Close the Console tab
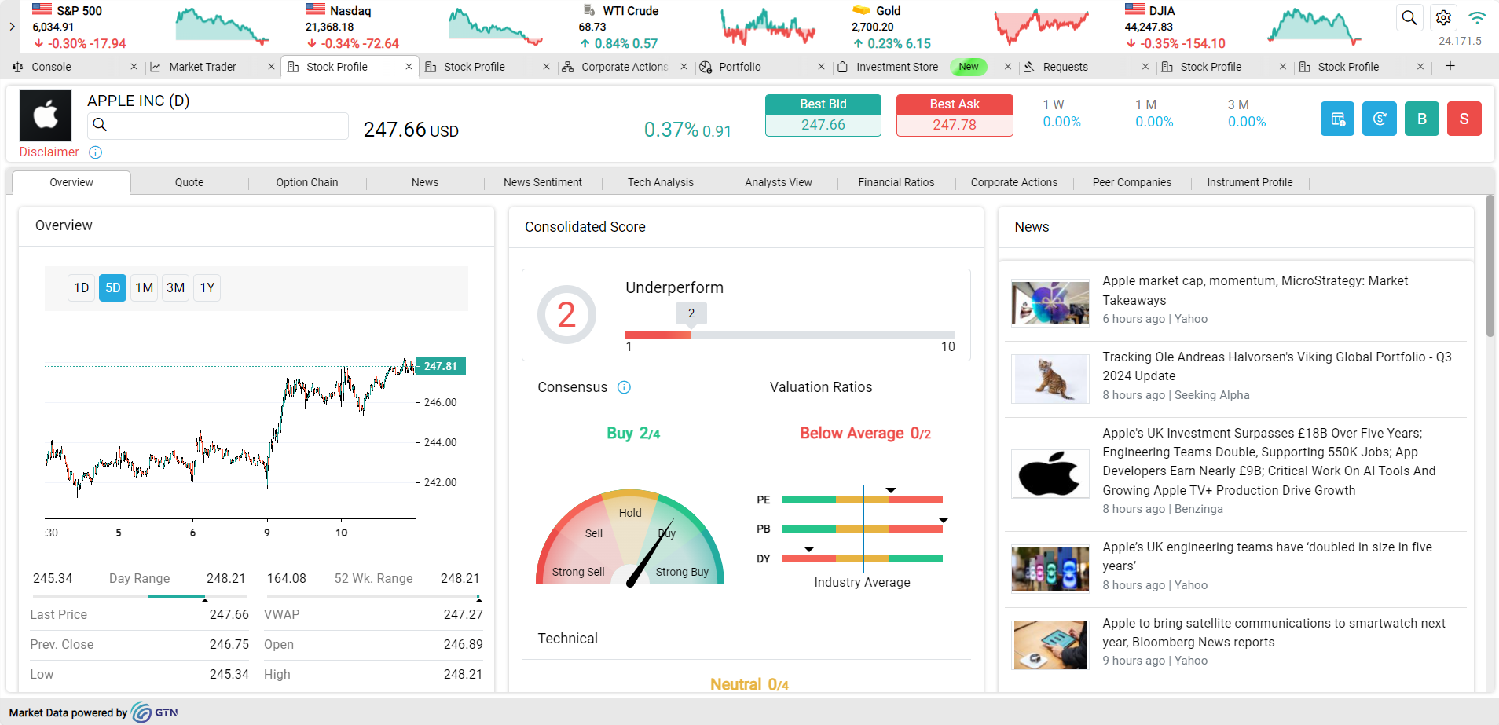1499x725 pixels. click(x=134, y=67)
